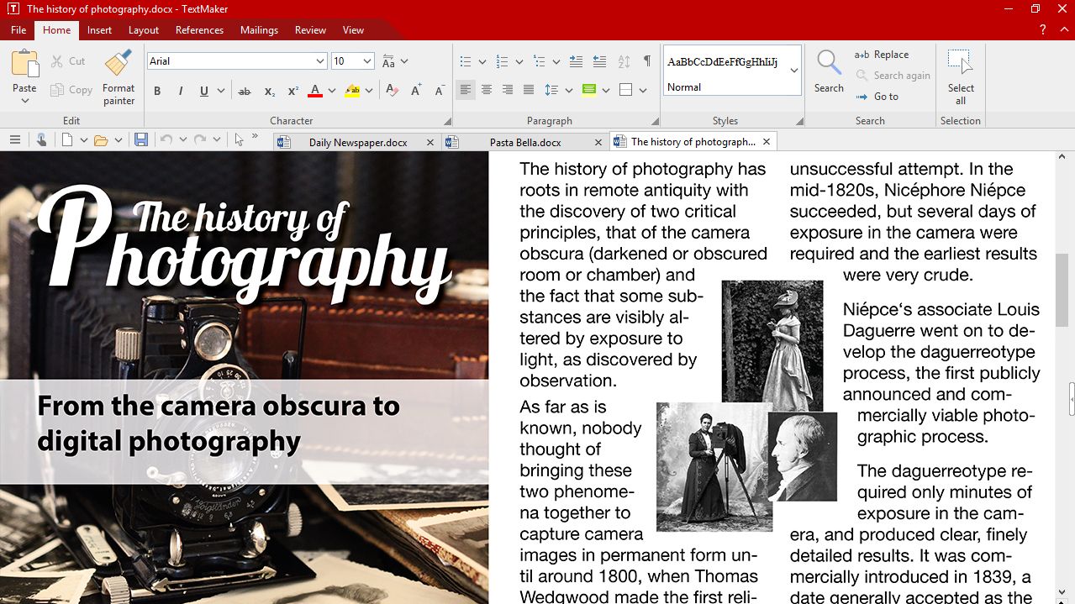Viewport: 1075px width, 604px height.
Task: Expand the Paste options arrow
Action: (24, 101)
